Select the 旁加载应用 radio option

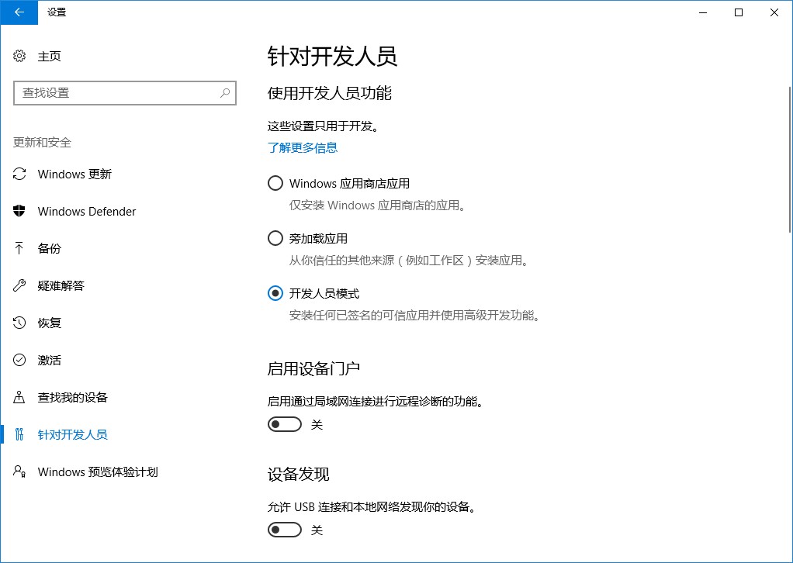pos(275,238)
